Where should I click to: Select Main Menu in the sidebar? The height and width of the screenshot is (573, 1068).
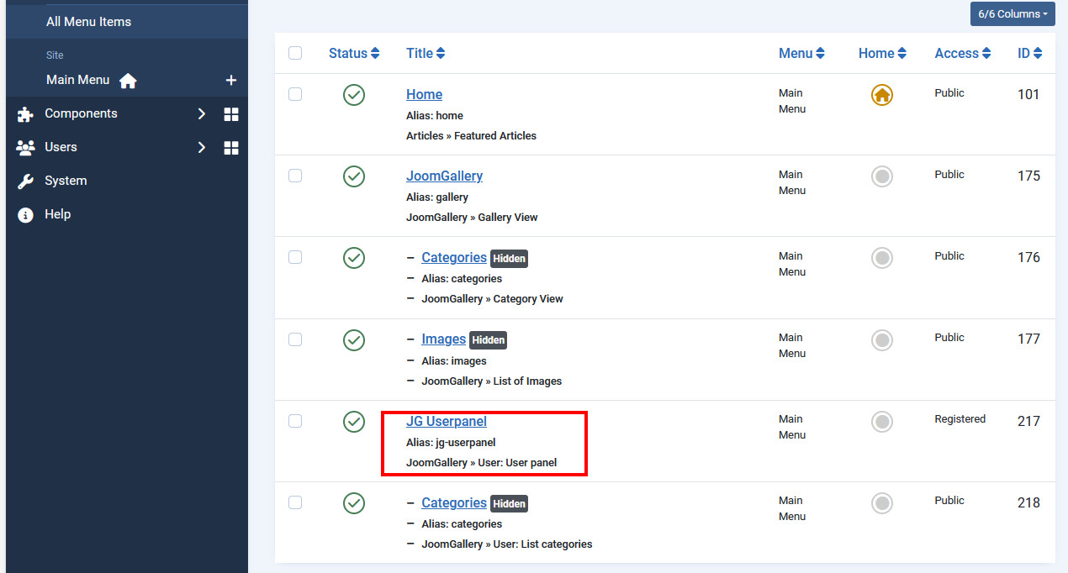78,80
